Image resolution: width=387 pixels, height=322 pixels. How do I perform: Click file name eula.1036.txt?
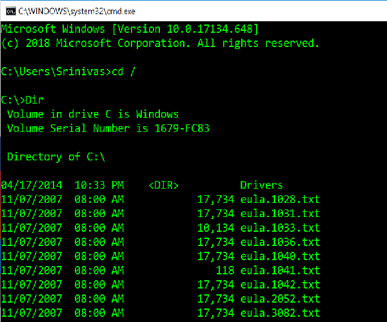[280, 242]
